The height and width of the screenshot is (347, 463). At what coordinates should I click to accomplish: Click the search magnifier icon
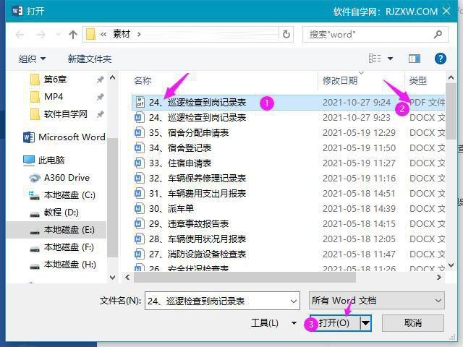[438, 34]
